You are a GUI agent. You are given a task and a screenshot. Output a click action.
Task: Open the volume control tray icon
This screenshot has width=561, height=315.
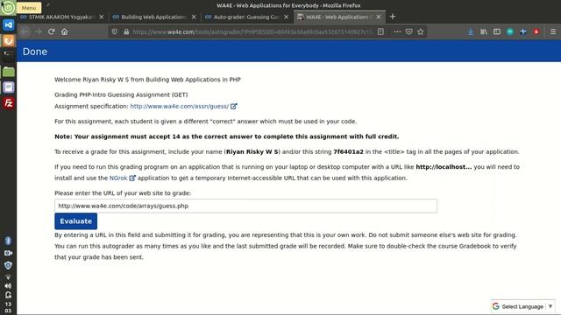pyautogui.click(x=8, y=286)
